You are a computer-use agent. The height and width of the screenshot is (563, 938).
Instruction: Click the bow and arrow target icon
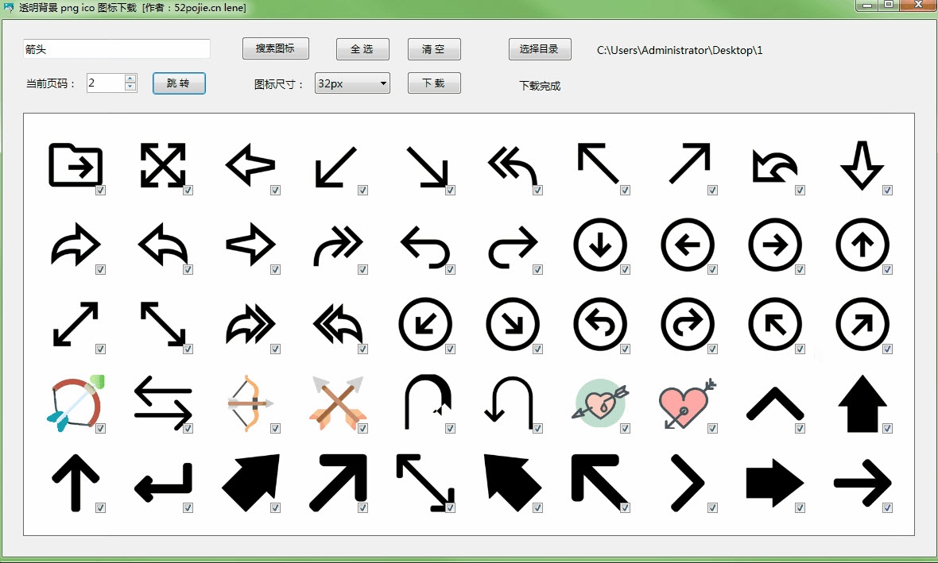(x=76, y=403)
